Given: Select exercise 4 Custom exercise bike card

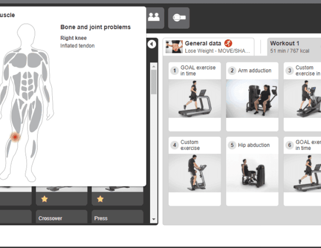Looking at the screenshot, I should 195,171.
